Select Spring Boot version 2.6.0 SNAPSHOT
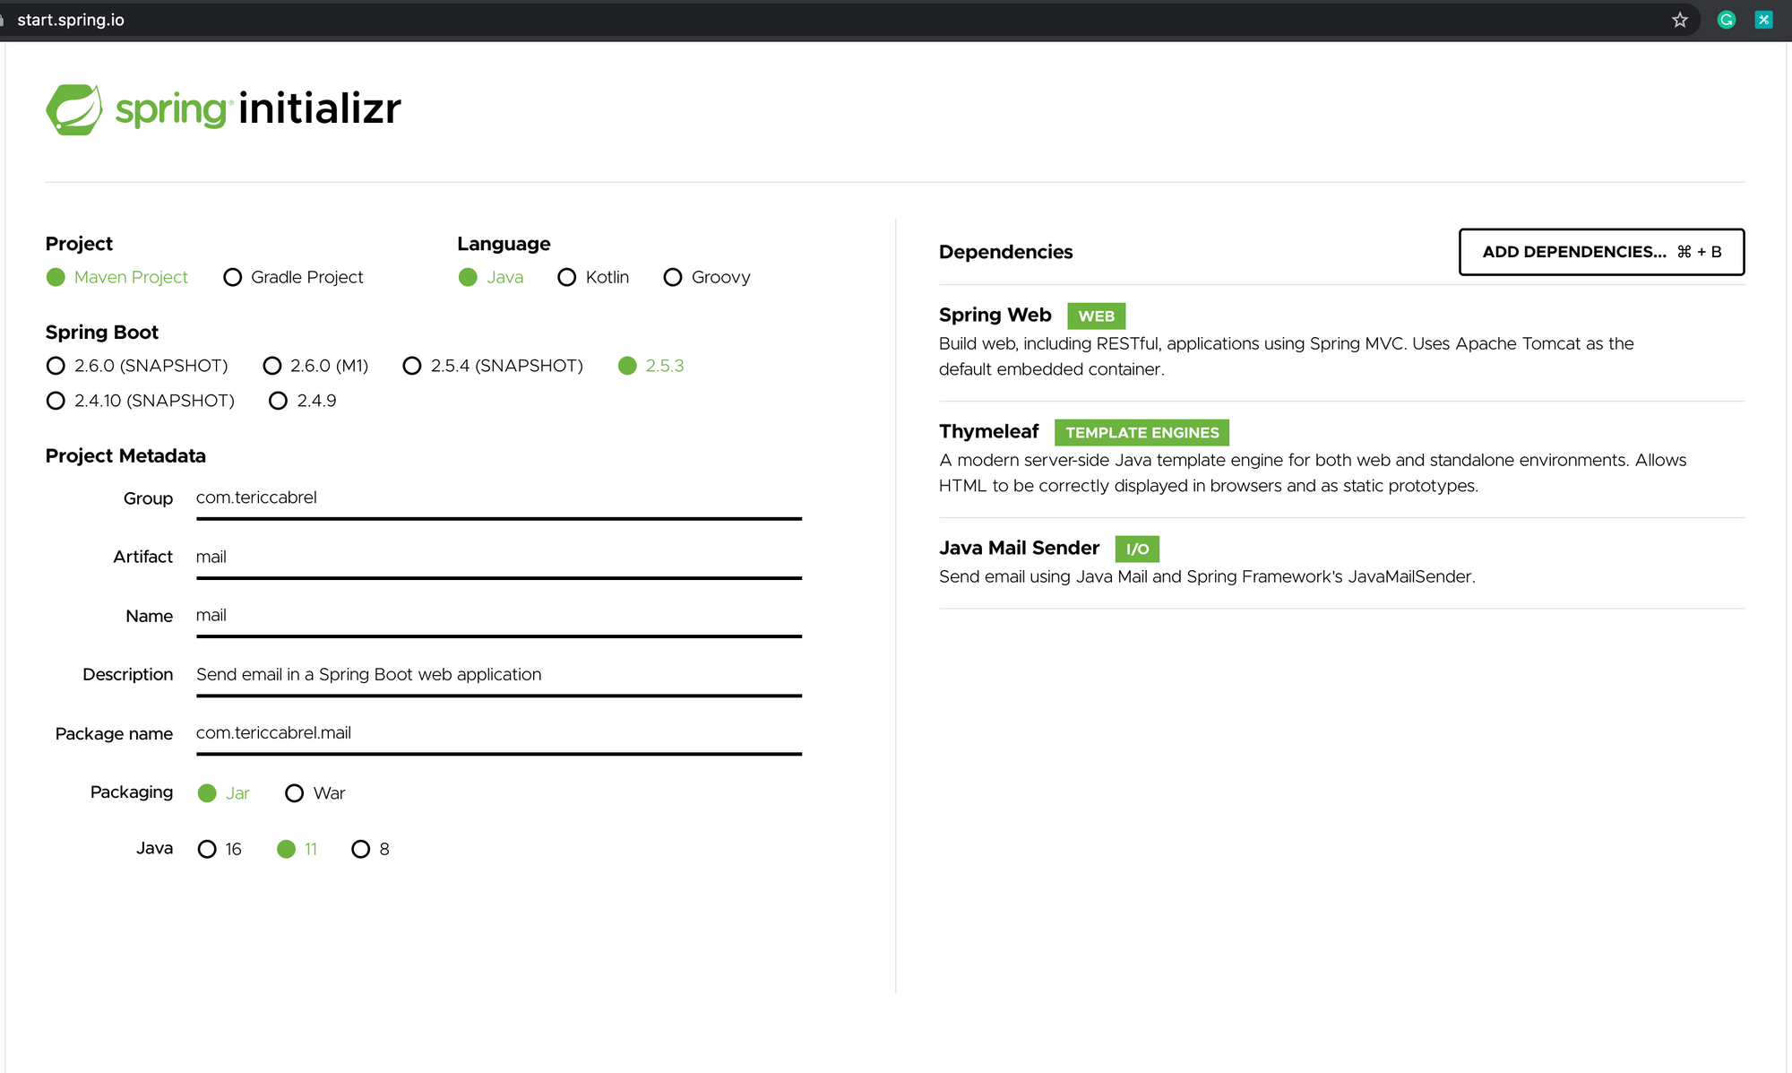This screenshot has height=1073, width=1792. pyautogui.click(x=55, y=366)
